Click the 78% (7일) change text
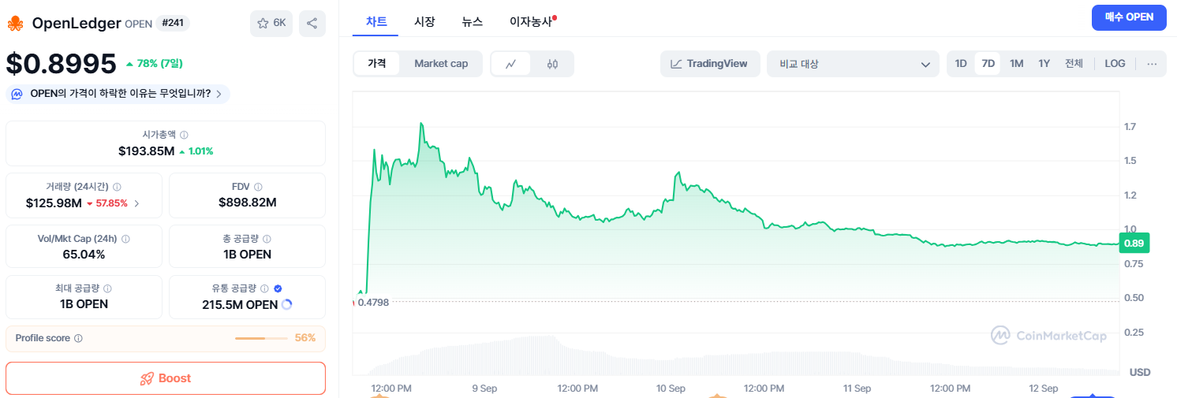This screenshot has width=1177, height=398. point(154,64)
